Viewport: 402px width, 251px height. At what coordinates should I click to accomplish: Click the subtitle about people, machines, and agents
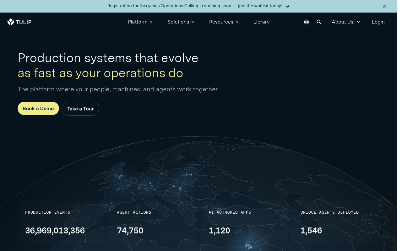118,89
